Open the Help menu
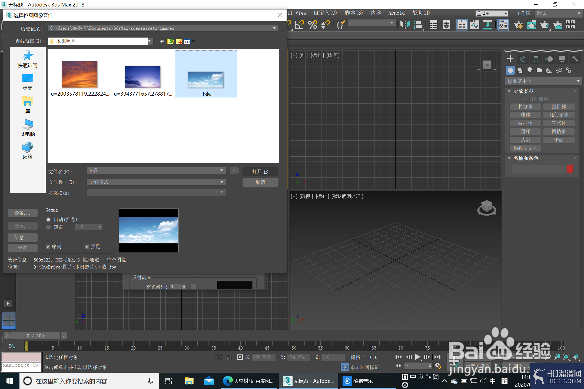Viewport: 584px width, 389px height. 421,13
